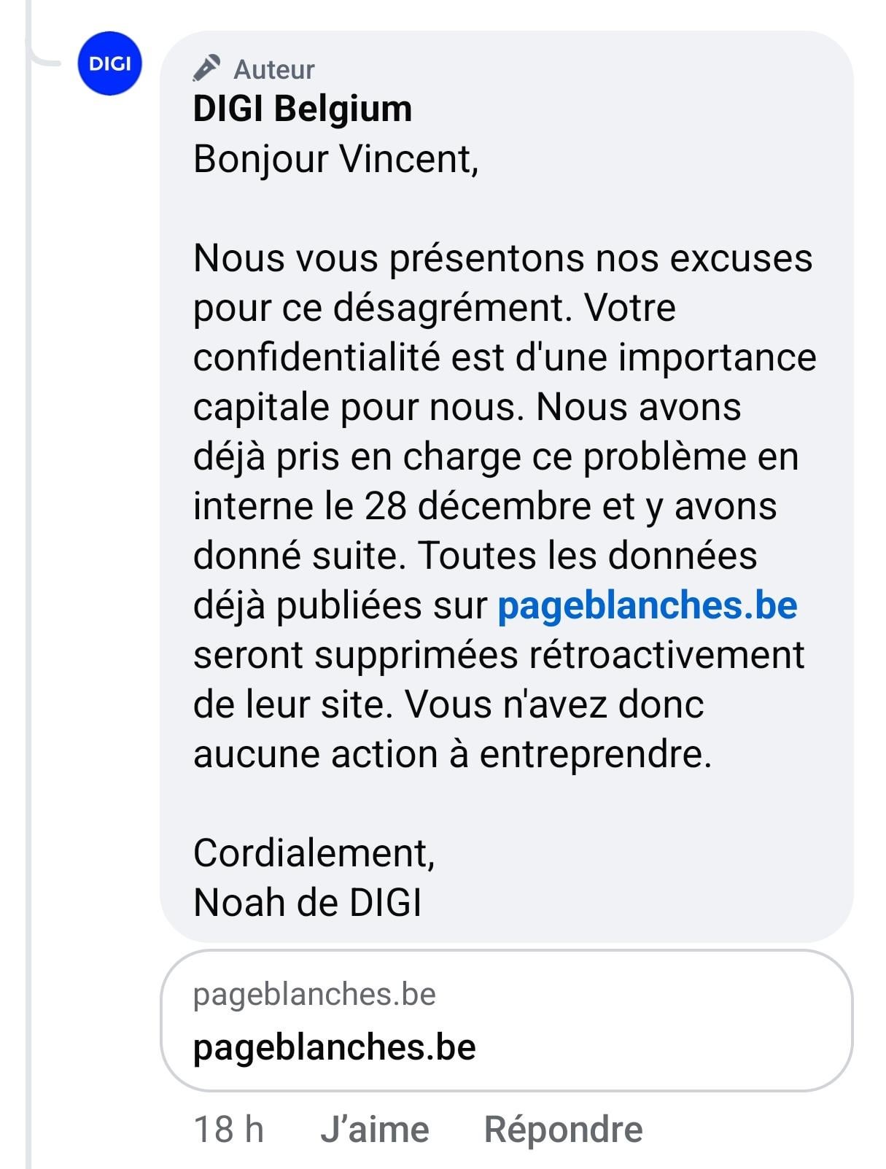The height and width of the screenshot is (1169, 886).
Task: Select the Auteur label next to the pencil
Action: pos(274,70)
